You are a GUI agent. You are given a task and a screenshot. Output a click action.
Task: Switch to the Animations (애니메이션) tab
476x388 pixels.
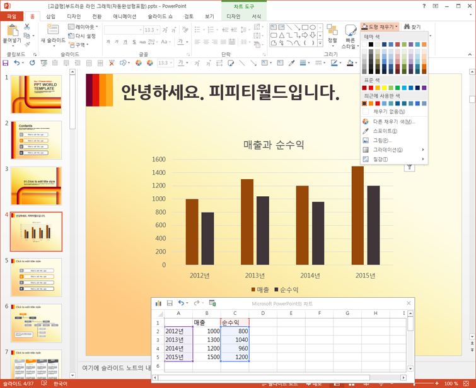tap(125, 16)
